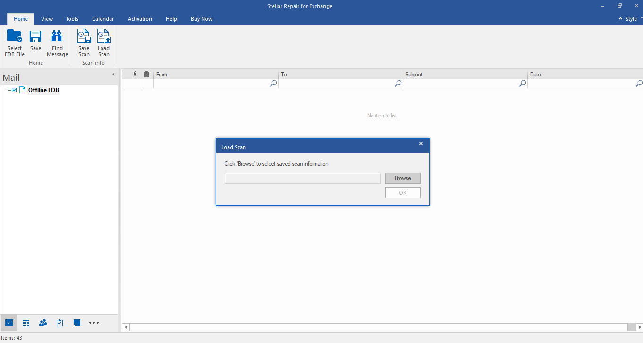Image resolution: width=643 pixels, height=343 pixels.
Task: Open the Help ribbon tab
Action: coord(171,19)
